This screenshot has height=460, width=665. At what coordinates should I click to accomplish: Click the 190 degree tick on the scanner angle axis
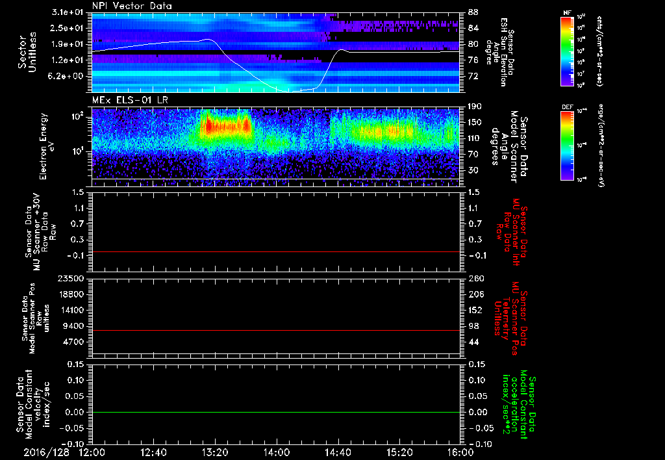click(475, 107)
